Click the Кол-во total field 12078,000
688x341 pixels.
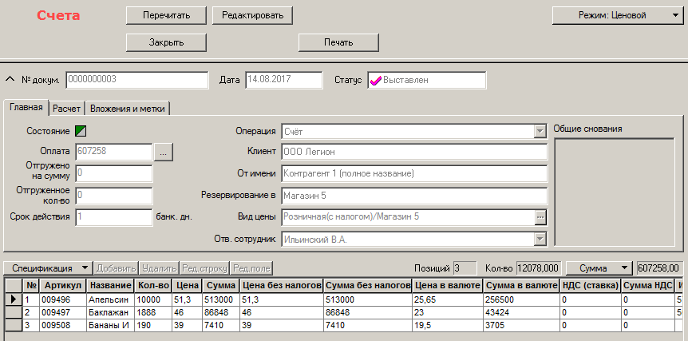click(539, 268)
